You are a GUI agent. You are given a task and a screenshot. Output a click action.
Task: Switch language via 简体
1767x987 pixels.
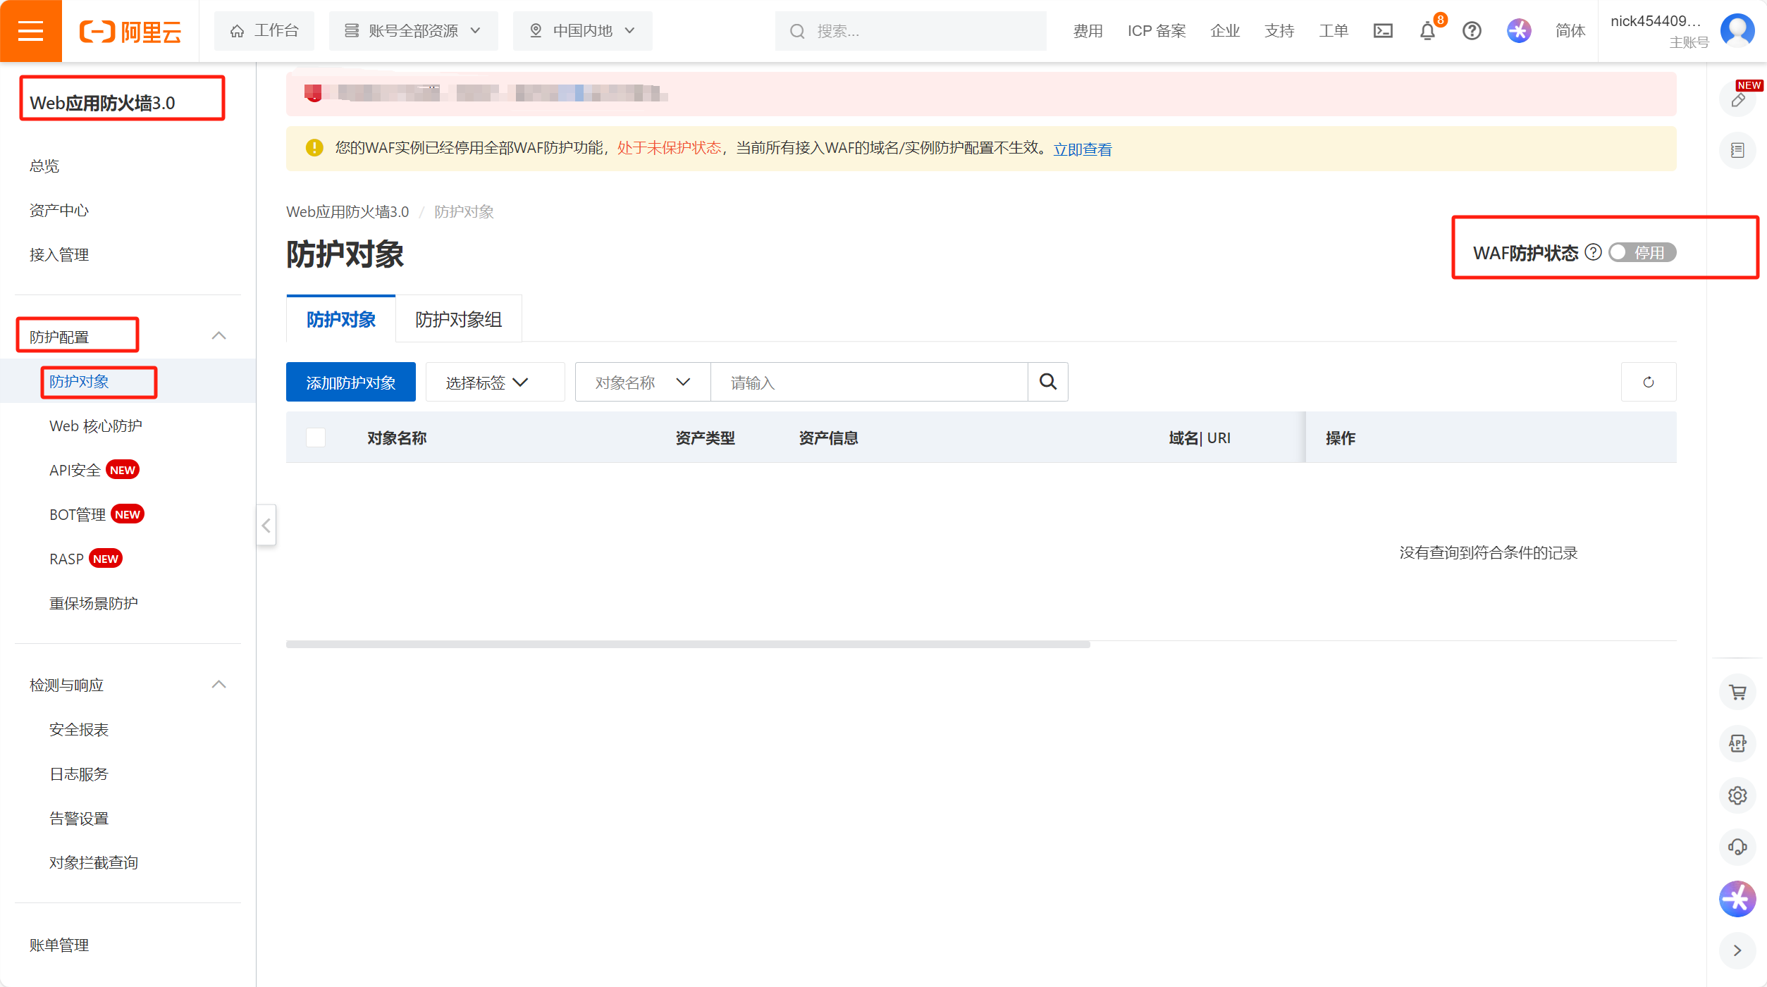pos(1570,31)
